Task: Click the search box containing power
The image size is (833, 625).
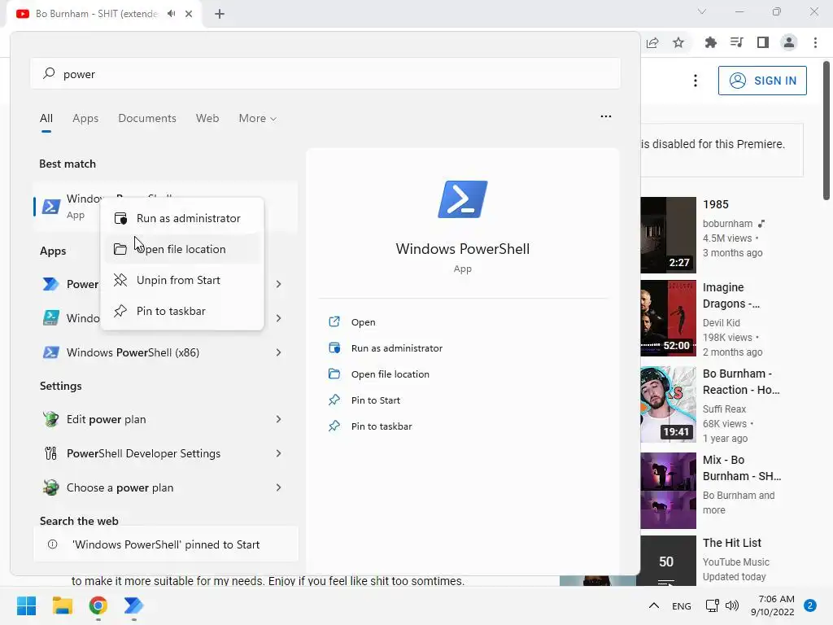Action: point(325,74)
